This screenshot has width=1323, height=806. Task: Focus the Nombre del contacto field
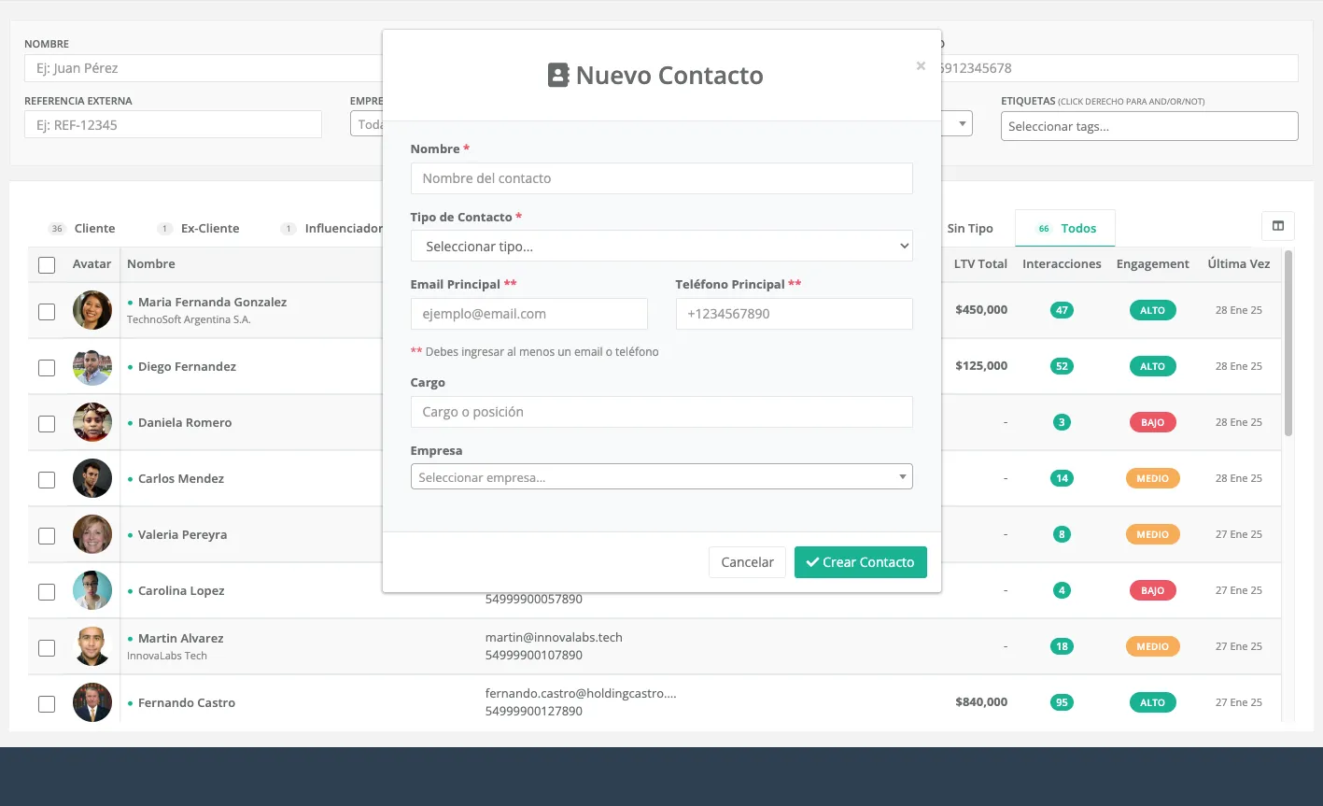coord(661,178)
